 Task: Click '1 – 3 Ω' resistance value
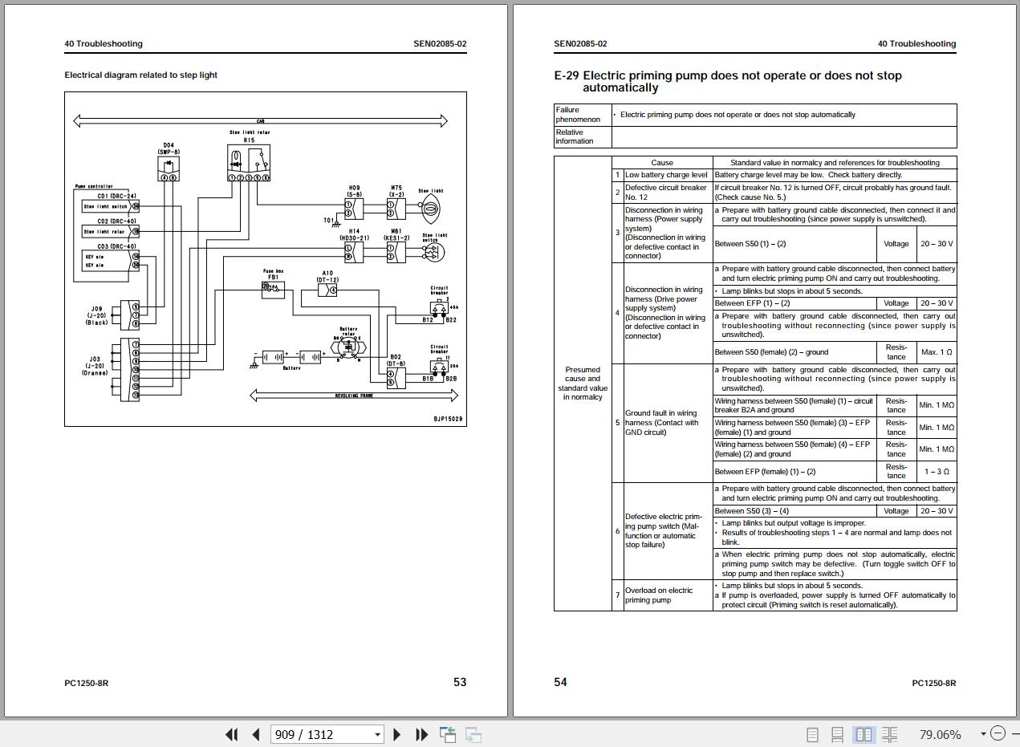937,472
